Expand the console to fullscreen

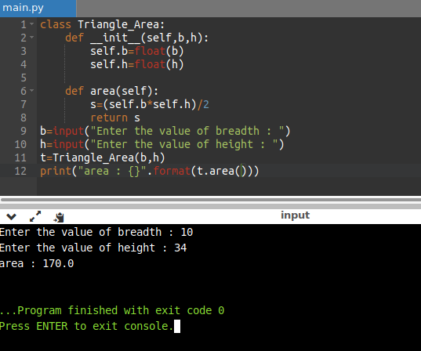(35, 216)
